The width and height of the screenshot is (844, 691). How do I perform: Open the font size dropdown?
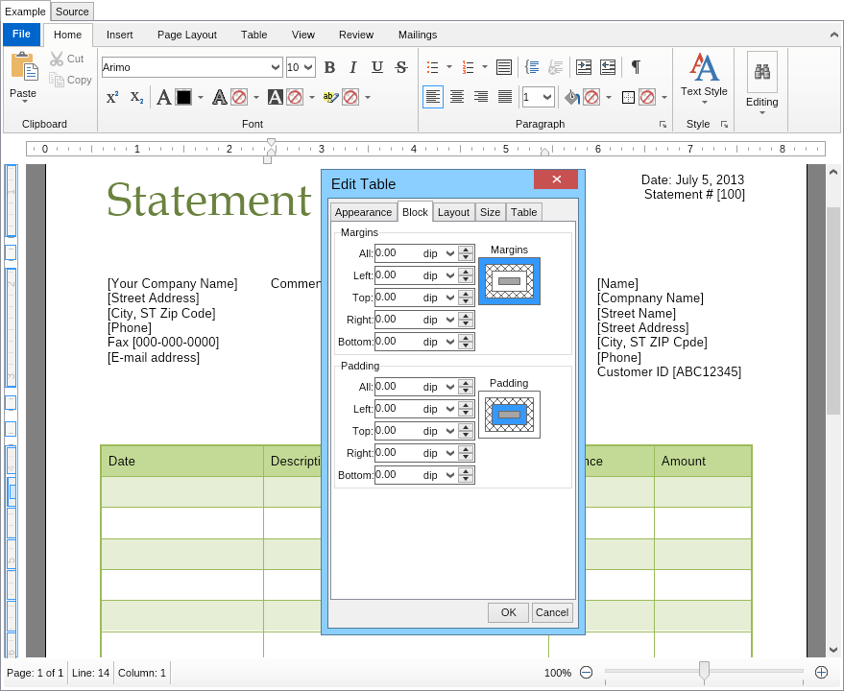pyautogui.click(x=308, y=67)
